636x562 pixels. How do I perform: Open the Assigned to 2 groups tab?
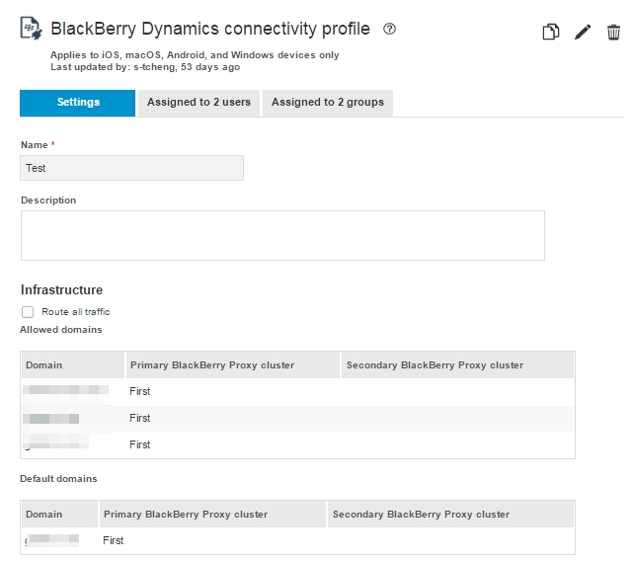click(327, 103)
